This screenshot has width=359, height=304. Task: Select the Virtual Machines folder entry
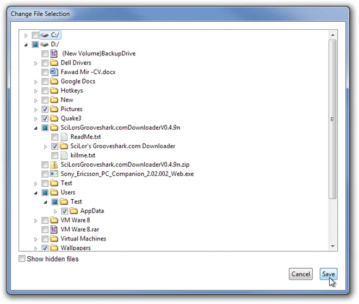(83, 239)
